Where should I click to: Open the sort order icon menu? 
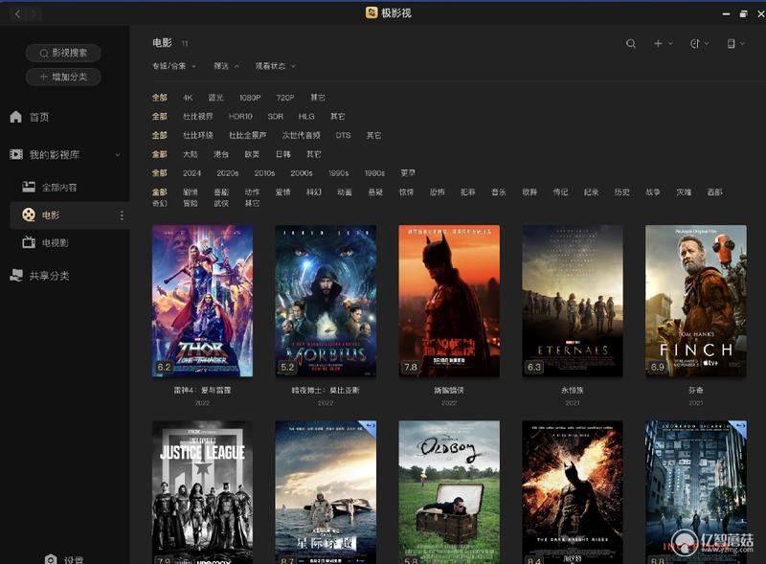[x=695, y=43]
